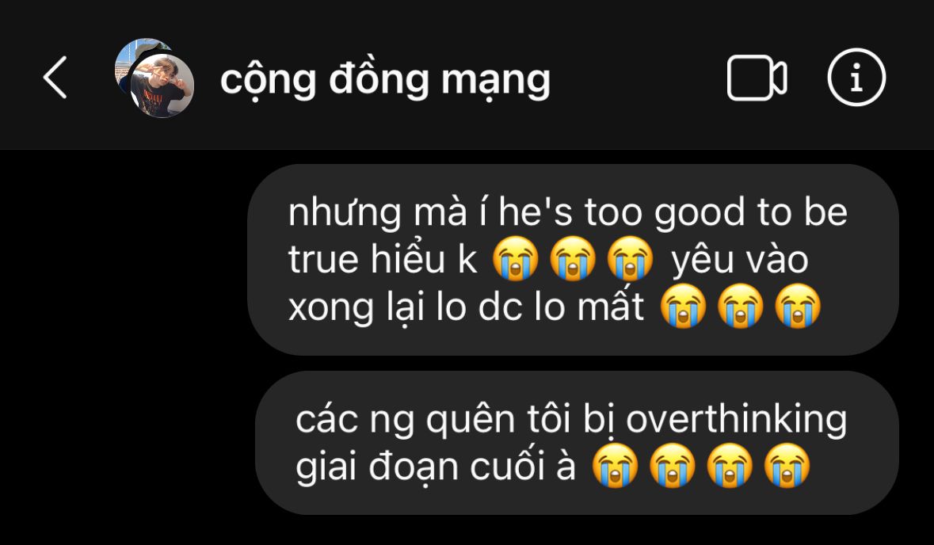Start a video call with camera icon
The height and width of the screenshot is (545, 934).
(757, 78)
